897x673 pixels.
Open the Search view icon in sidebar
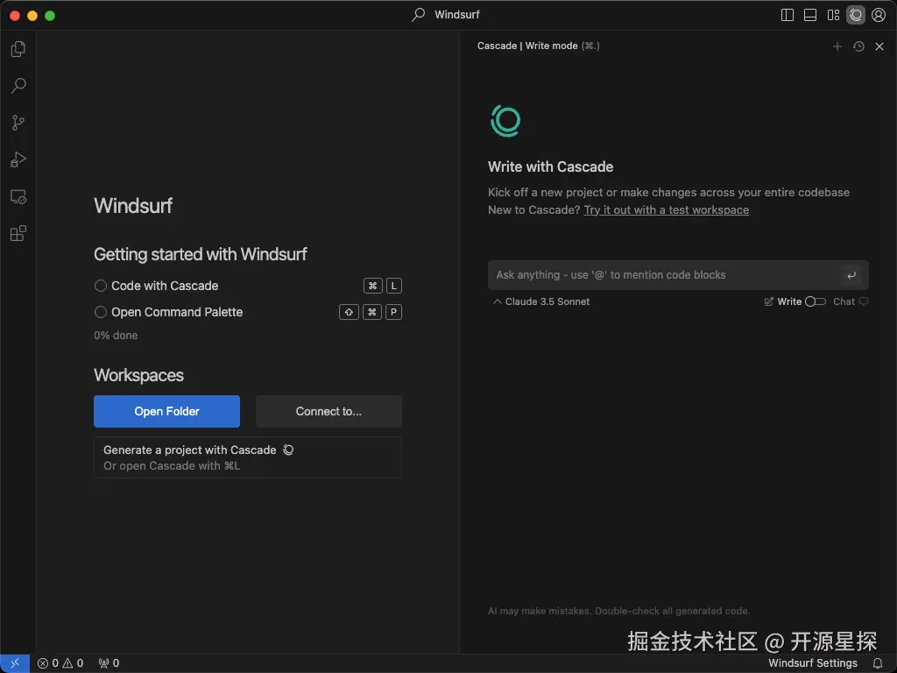[x=18, y=86]
